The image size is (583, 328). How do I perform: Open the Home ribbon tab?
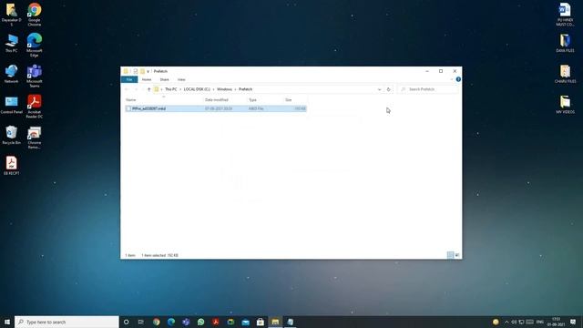coord(147,79)
